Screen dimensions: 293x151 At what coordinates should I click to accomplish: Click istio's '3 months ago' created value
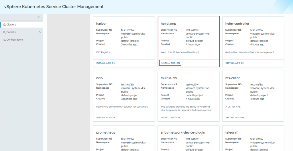[x=129, y=99]
